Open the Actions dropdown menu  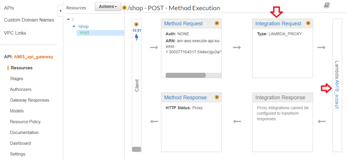click(x=108, y=7)
